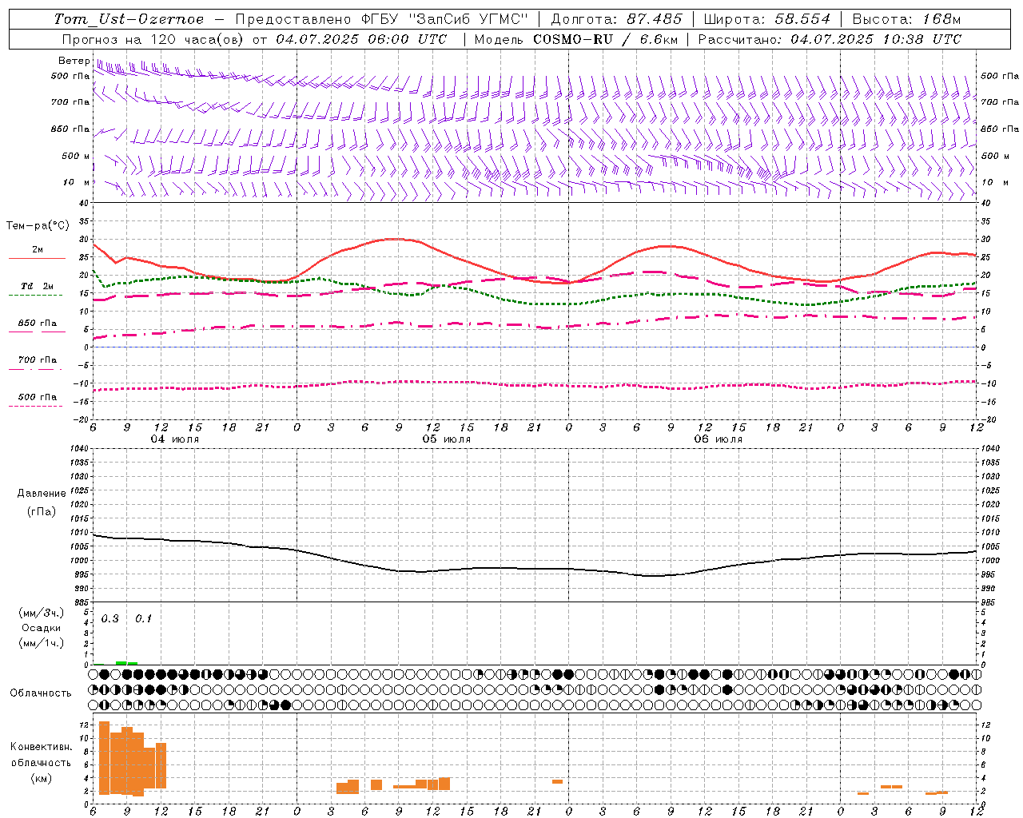
Task: Click the 0.3 precipitation amount value
Action: click(x=109, y=619)
